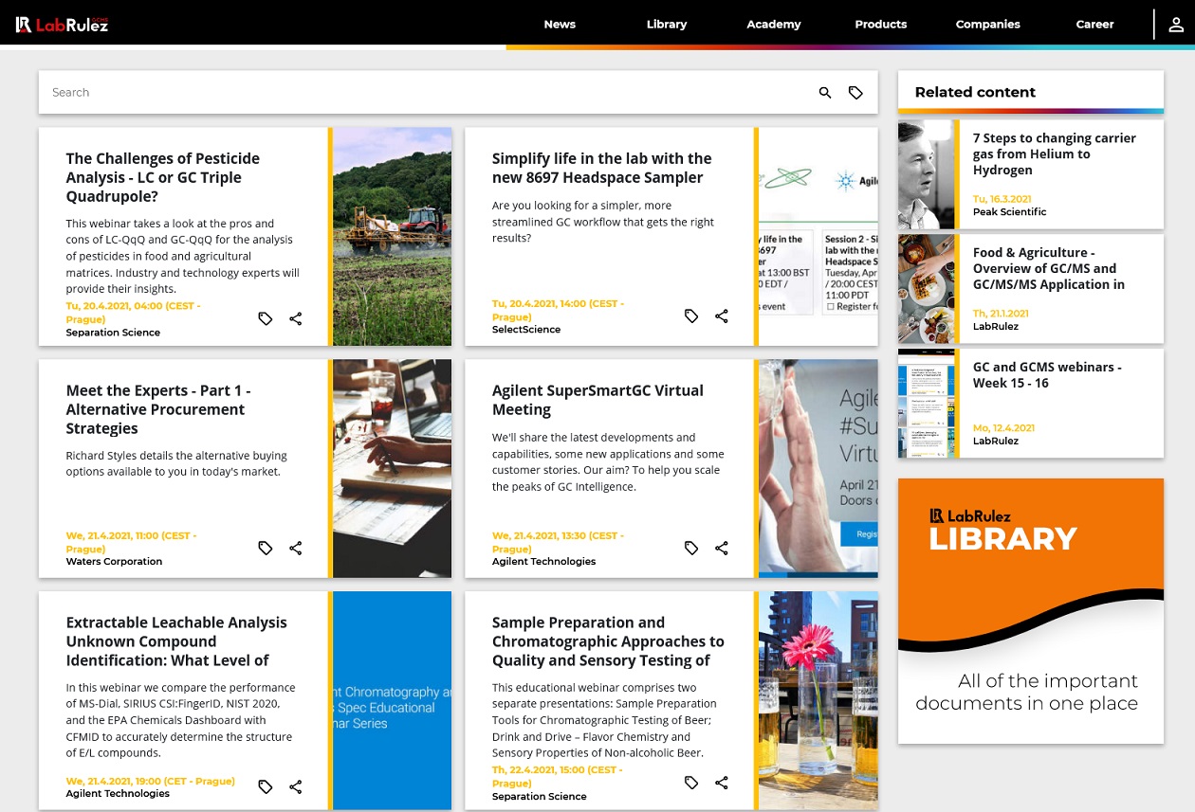Click the blue Educational Webinar Series thumbnail

[x=393, y=701]
